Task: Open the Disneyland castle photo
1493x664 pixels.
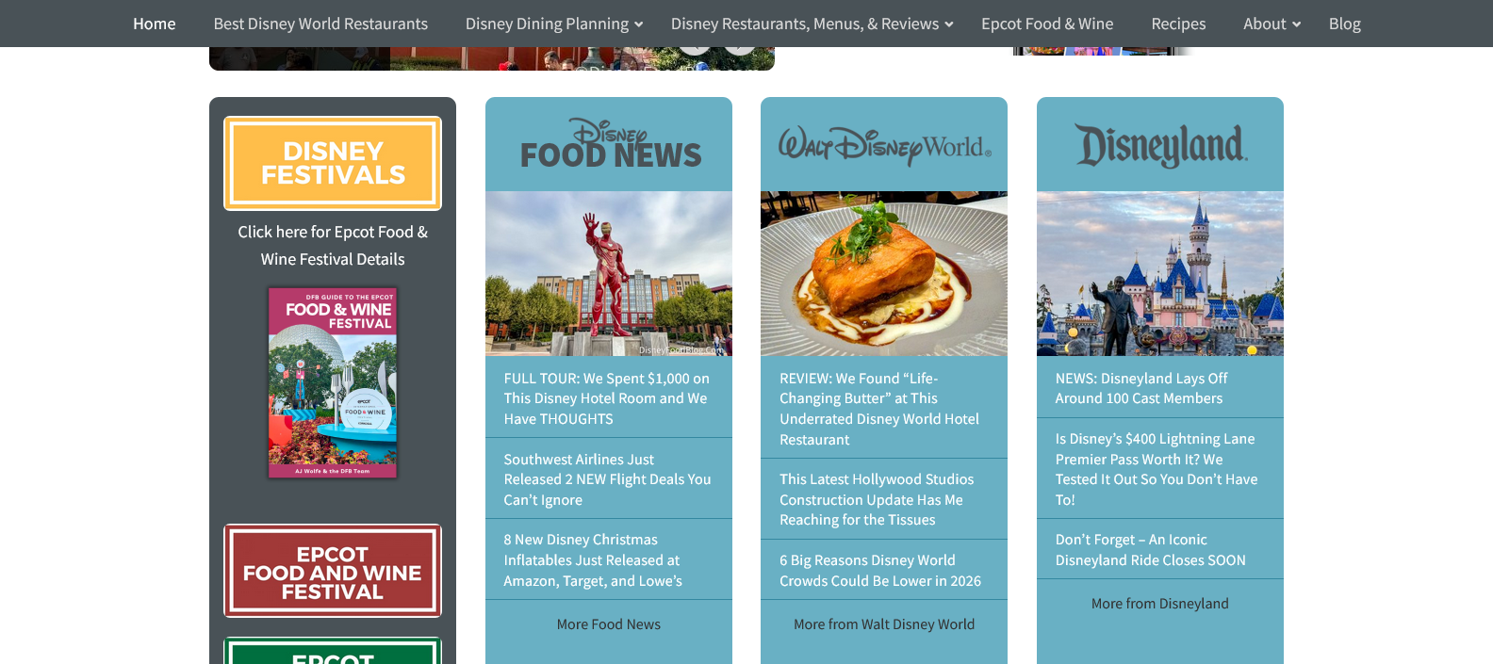Action: coord(1160,273)
